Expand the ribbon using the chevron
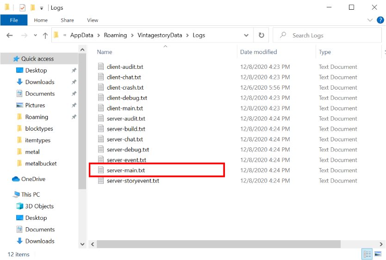Screen dimensions: 386x260 pos(370,20)
